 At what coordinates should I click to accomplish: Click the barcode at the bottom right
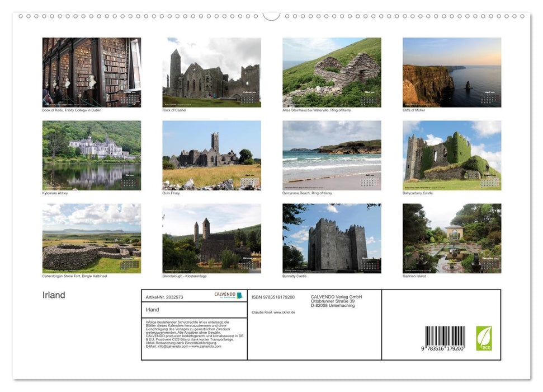(445, 335)
